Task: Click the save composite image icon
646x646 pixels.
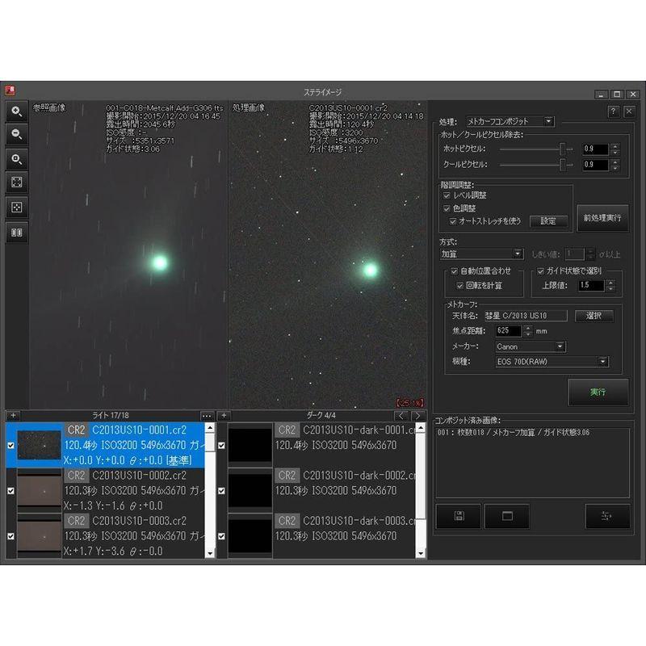Action: click(x=458, y=516)
